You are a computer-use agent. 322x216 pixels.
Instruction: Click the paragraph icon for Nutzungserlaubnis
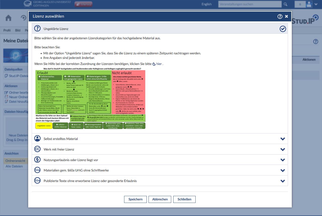tap(37, 160)
